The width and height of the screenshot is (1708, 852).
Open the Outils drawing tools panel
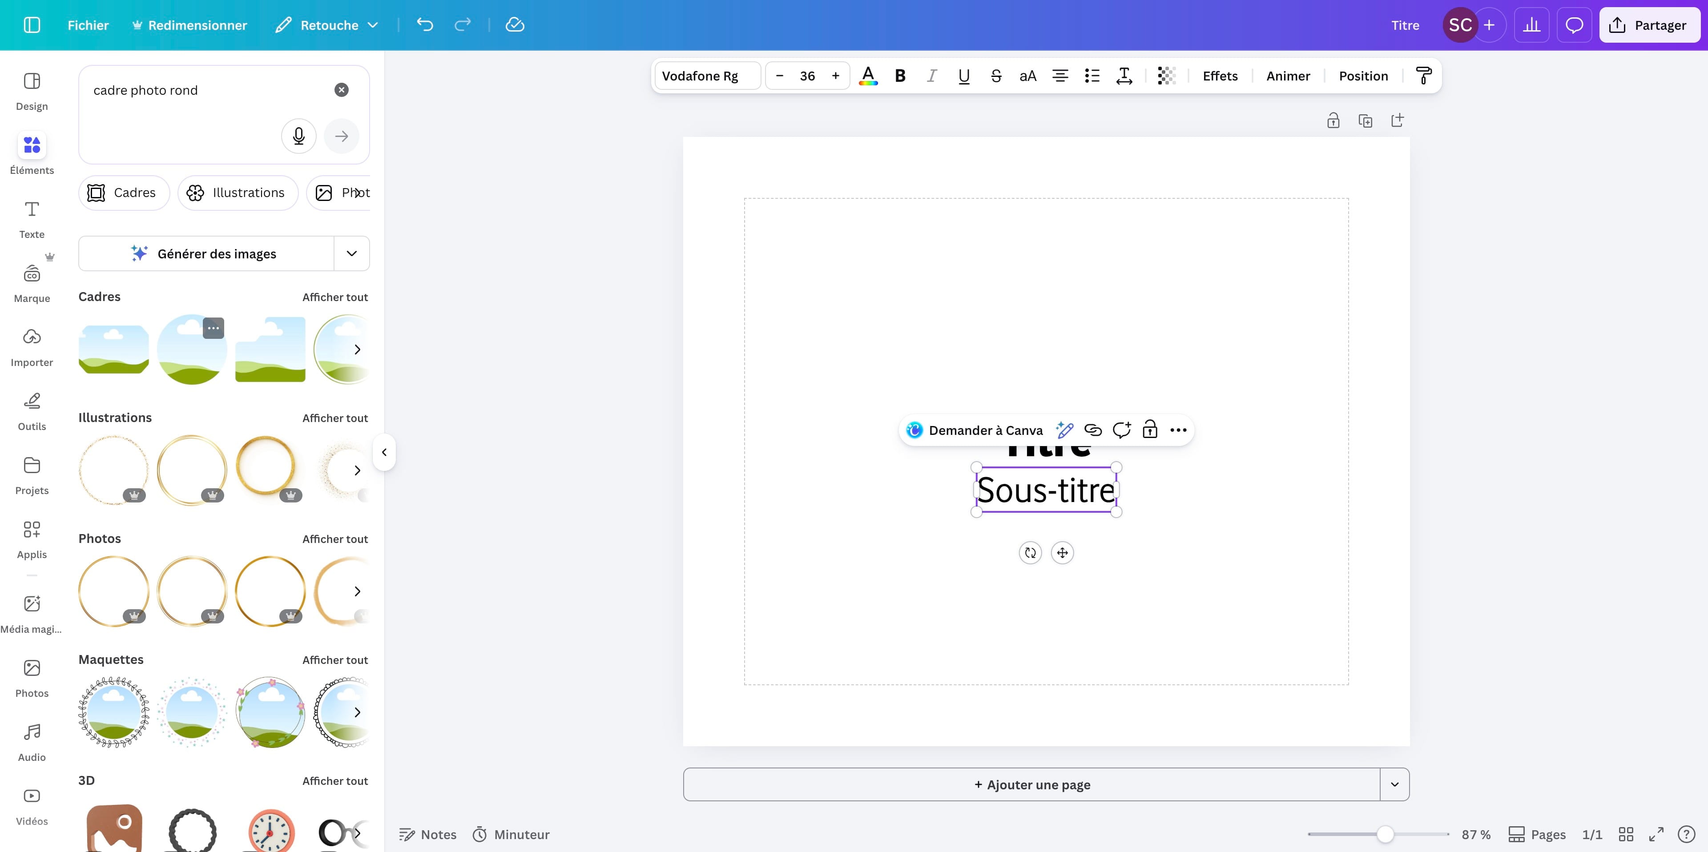click(32, 412)
